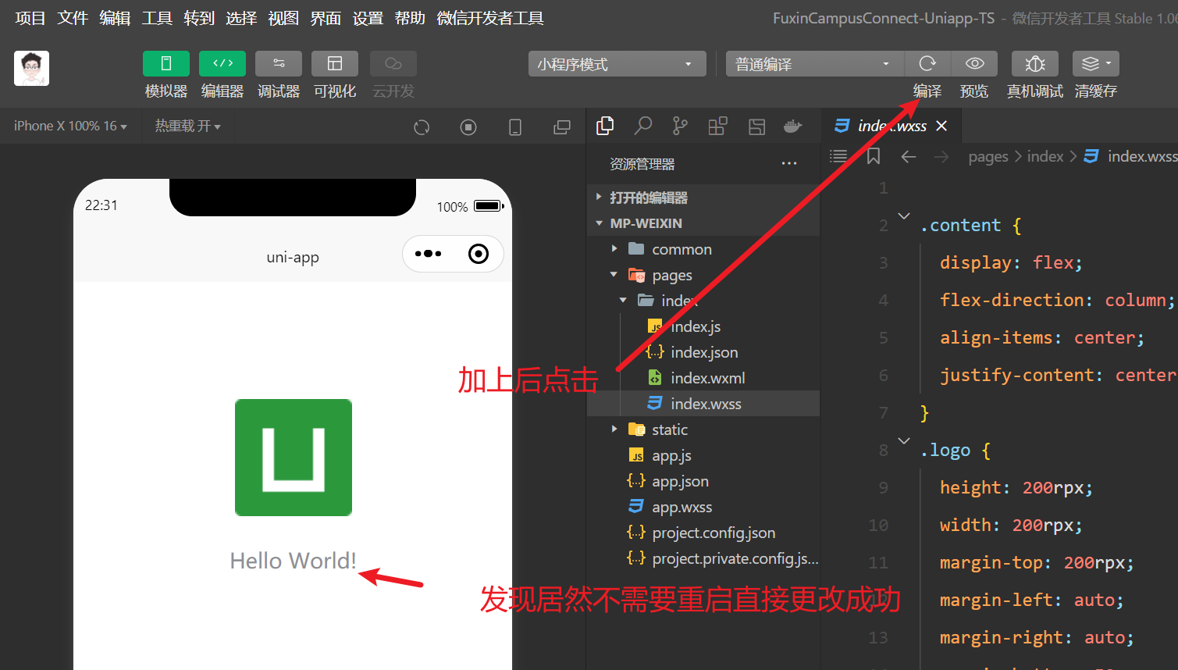The height and width of the screenshot is (670, 1178).
Task: Open explorer more actions ellipsis
Action: 789,164
